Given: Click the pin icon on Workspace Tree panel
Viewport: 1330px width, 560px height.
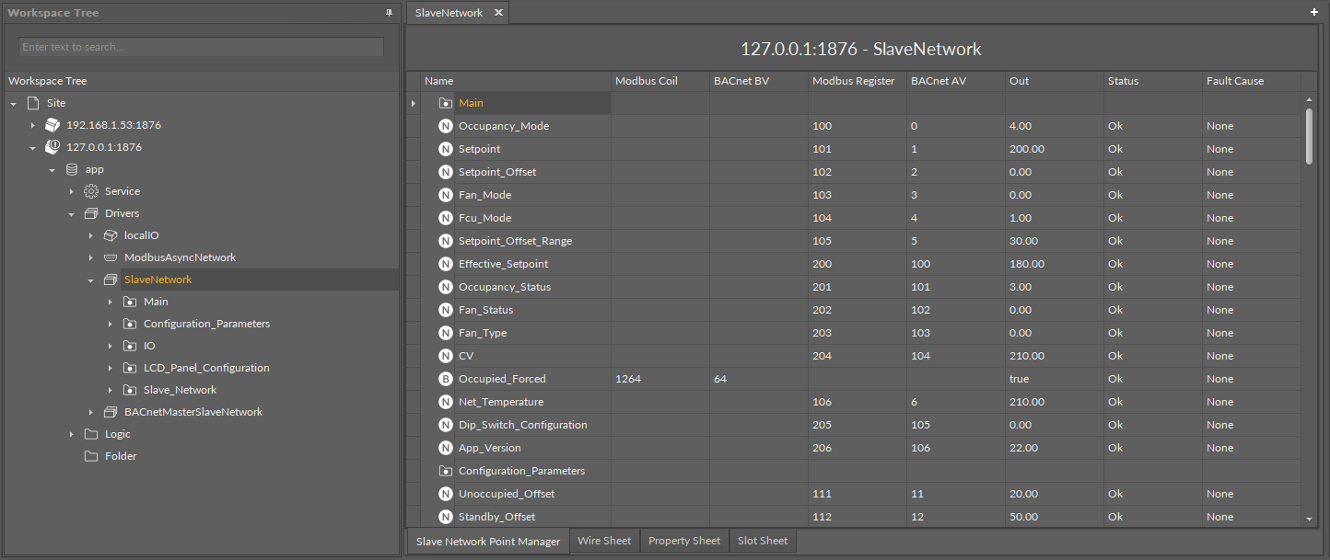Looking at the screenshot, I should (389, 13).
